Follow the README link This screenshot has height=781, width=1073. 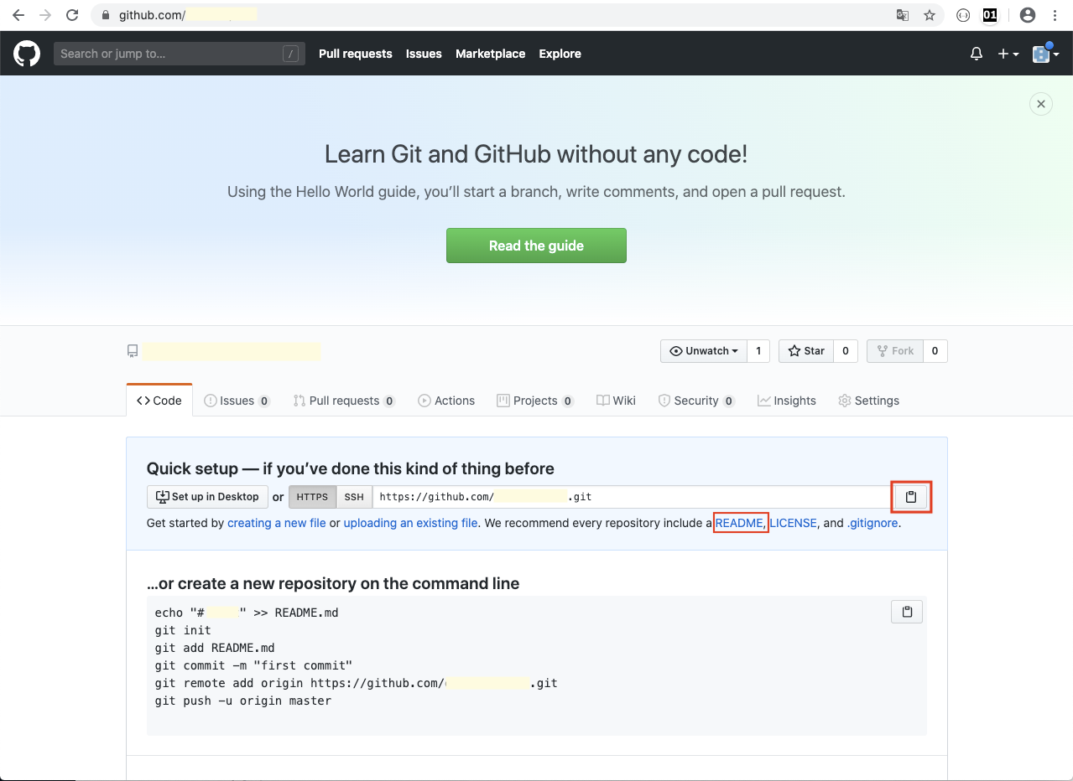pos(739,523)
